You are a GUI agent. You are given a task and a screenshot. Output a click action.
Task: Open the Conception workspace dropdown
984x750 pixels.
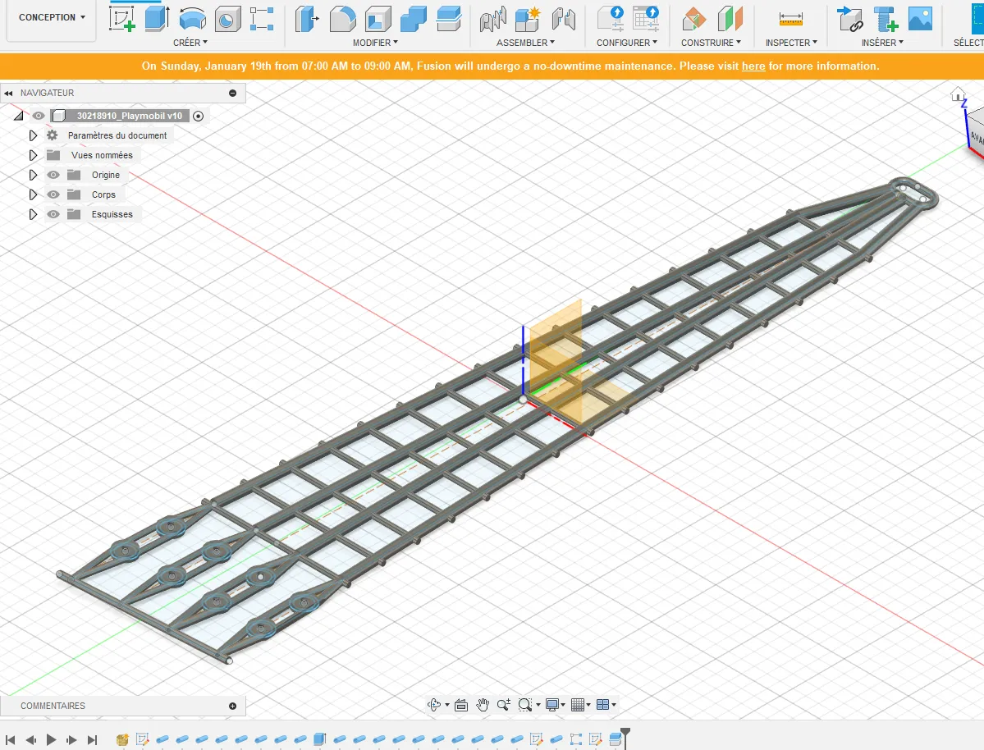tap(52, 17)
